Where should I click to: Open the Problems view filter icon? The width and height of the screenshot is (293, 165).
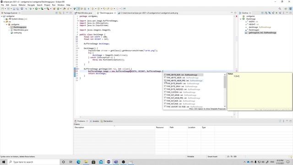click(x=280, y=121)
